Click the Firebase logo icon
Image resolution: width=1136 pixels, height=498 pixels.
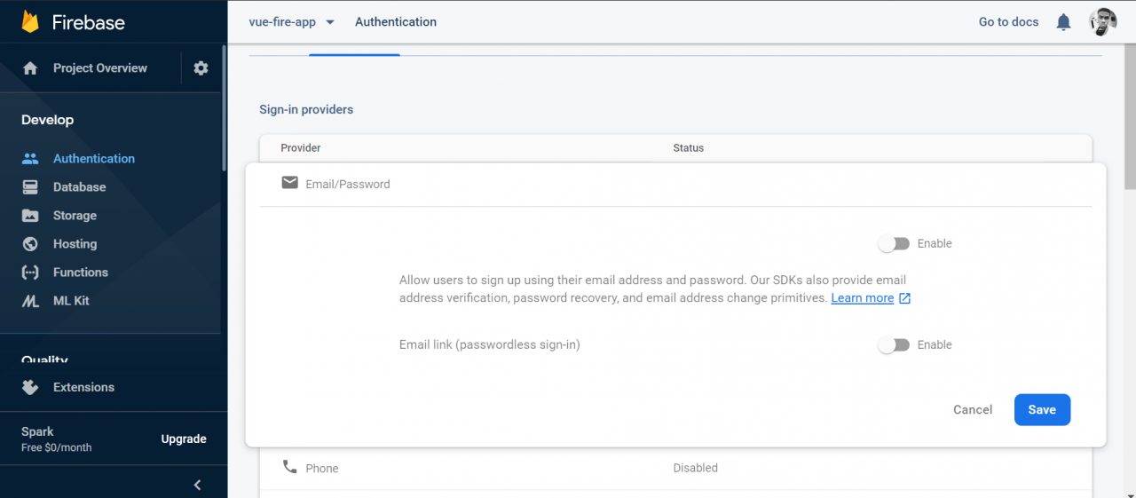[x=30, y=22]
